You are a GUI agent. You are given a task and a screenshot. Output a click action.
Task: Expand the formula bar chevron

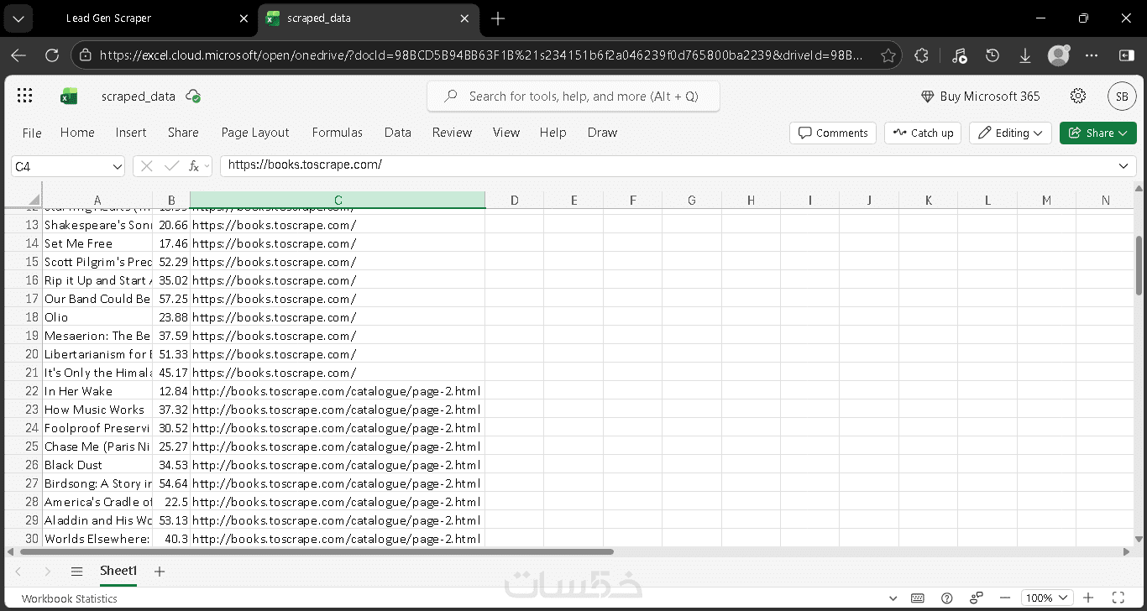click(1123, 166)
